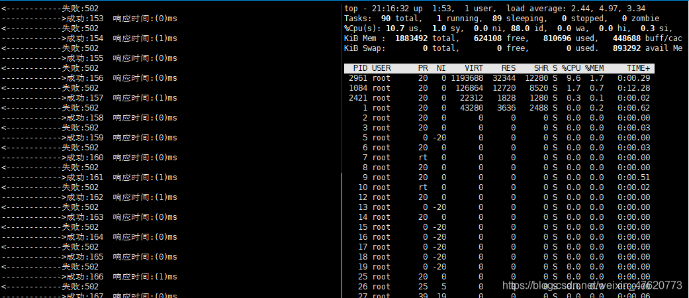Click the VIRT value 43280
The image size is (689, 298).
click(471, 108)
